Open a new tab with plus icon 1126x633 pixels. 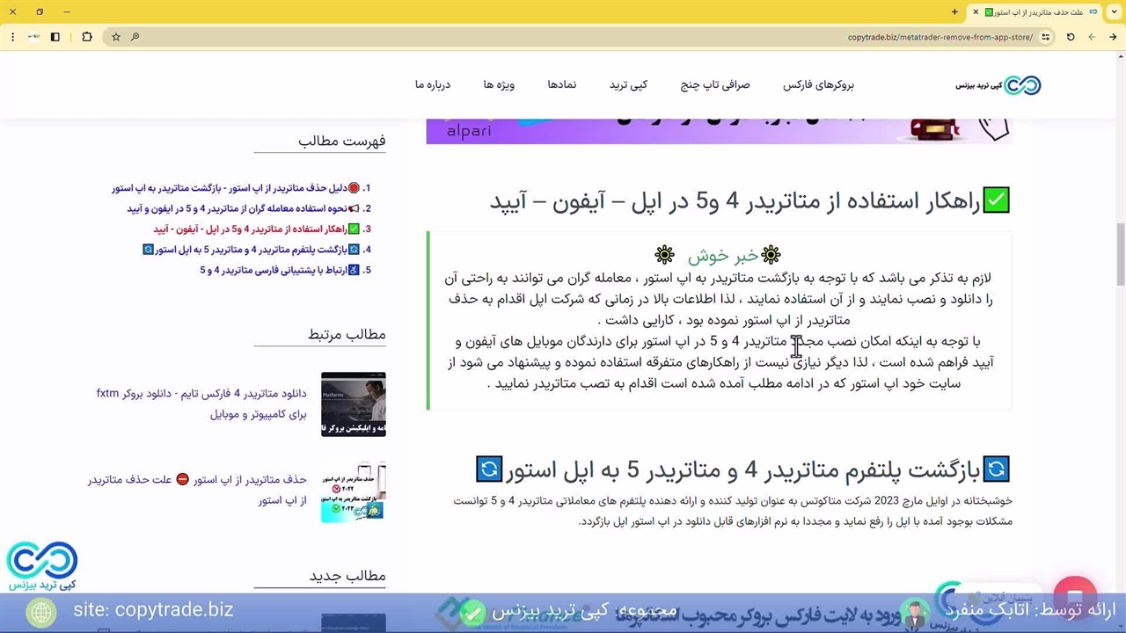pos(954,11)
